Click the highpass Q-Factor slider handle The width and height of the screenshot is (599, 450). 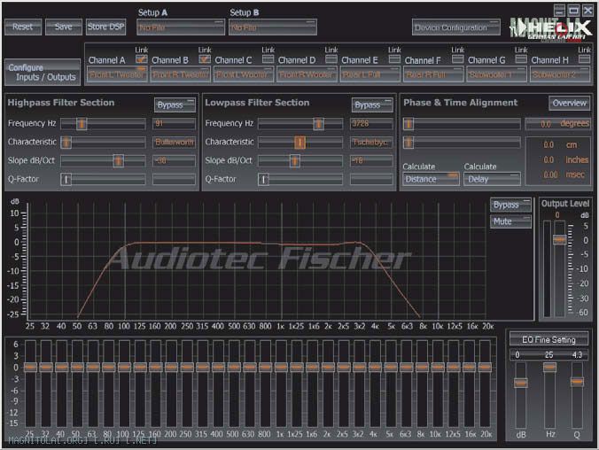(66, 179)
